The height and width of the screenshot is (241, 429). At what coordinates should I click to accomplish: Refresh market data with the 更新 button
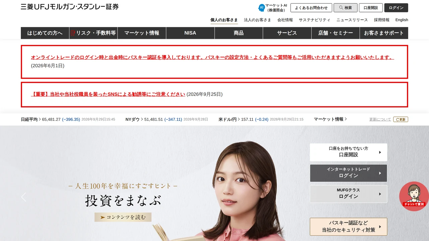tap(401, 119)
